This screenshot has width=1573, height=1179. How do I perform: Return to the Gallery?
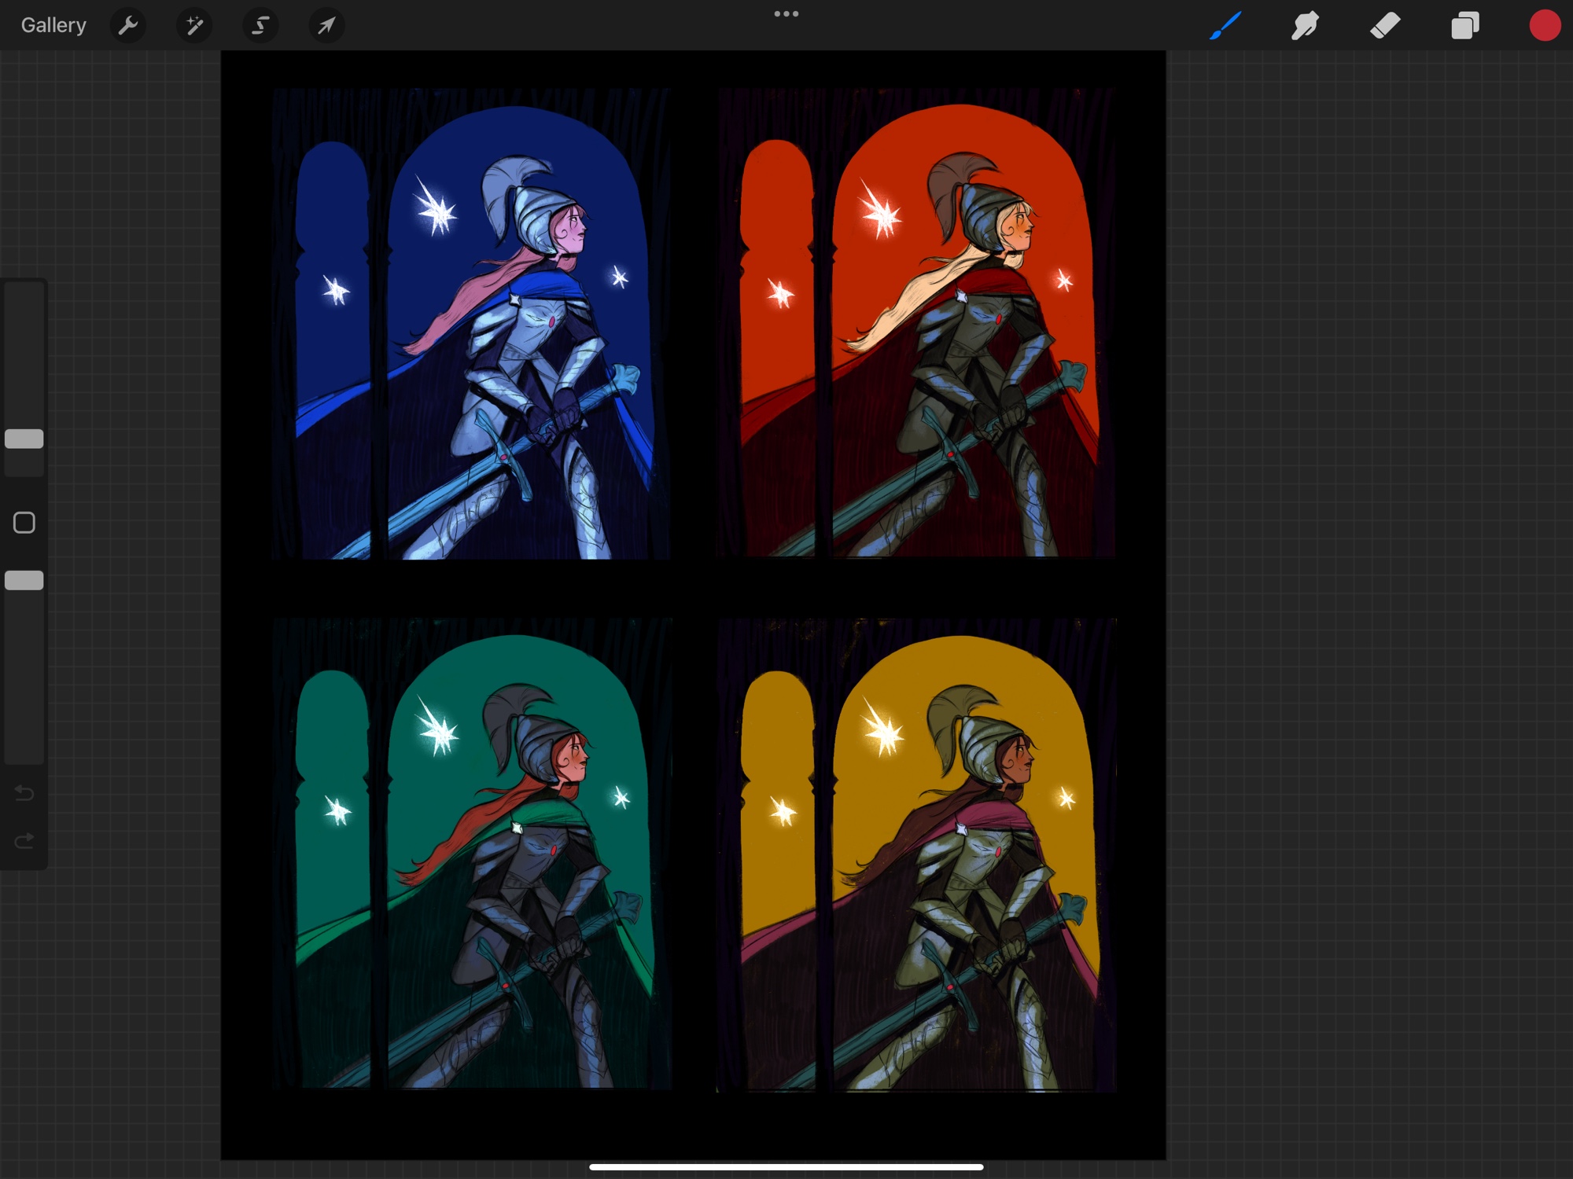[53, 26]
